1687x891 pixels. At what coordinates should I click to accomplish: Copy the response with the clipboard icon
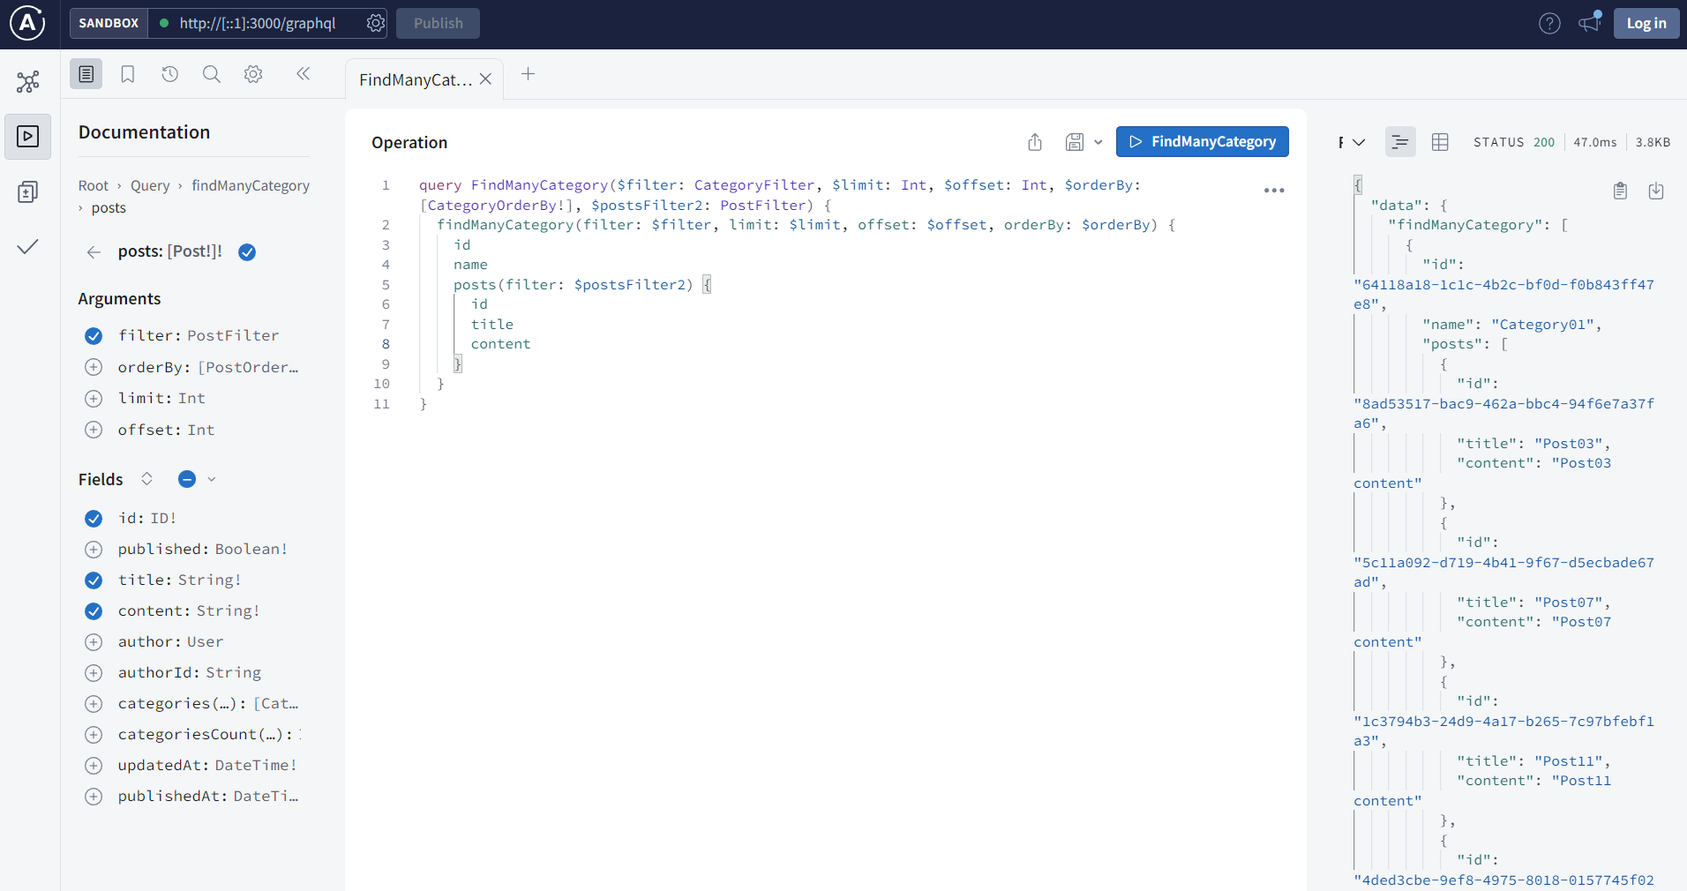click(1620, 191)
